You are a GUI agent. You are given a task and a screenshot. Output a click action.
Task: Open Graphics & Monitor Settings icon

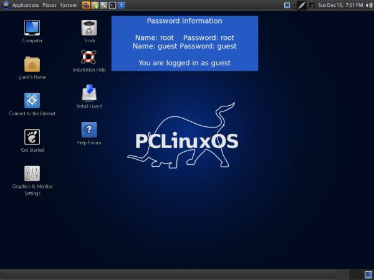pos(32,174)
